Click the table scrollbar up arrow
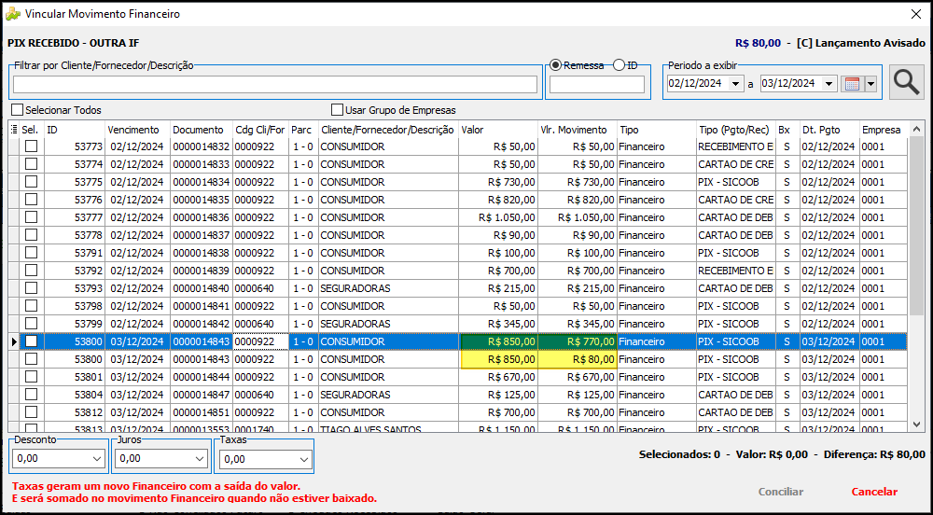 click(x=916, y=129)
